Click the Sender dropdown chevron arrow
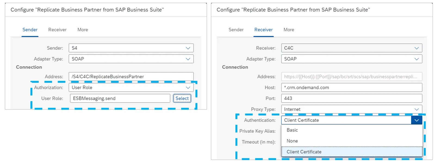 point(188,48)
